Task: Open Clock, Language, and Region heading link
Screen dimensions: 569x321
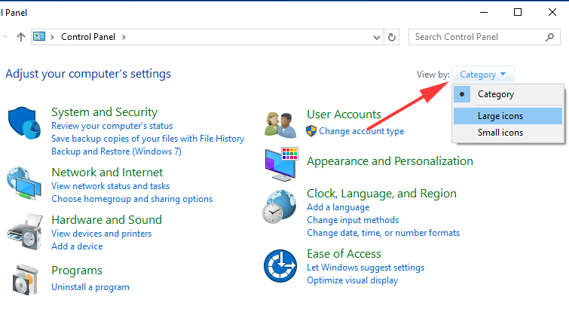Action: click(x=382, y=194)
